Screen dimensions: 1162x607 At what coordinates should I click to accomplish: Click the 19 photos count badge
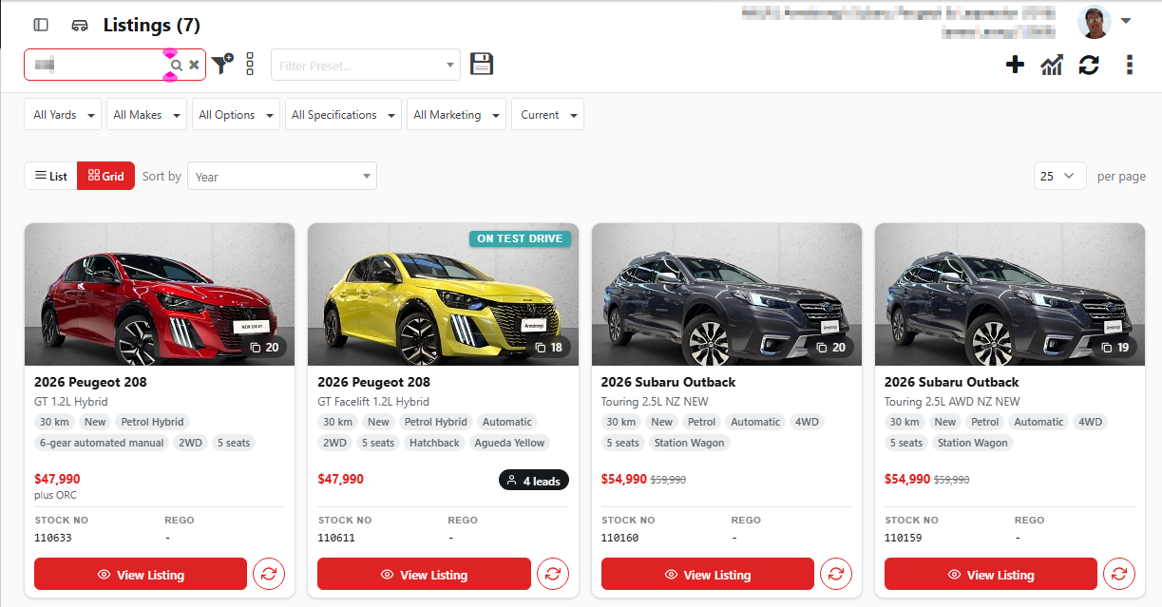click(1115, 348)
